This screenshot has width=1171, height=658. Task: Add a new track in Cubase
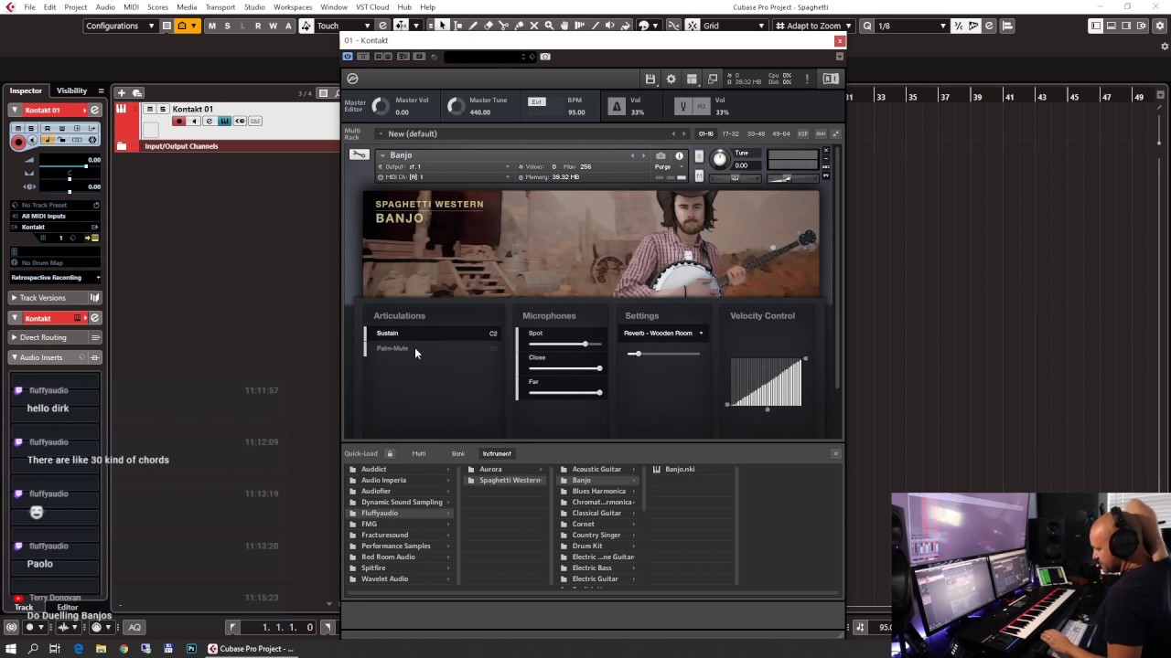click(x=121, y=92)
